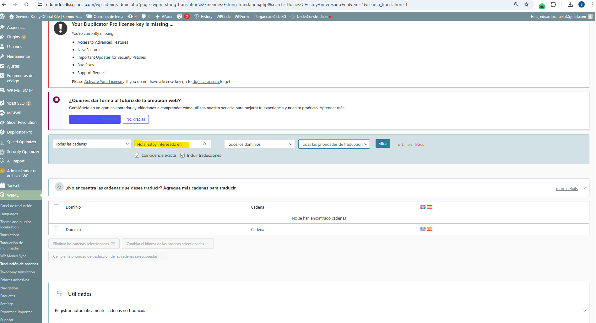Open the Todos los dominios dropdown
596x323 pixels.
259,144
